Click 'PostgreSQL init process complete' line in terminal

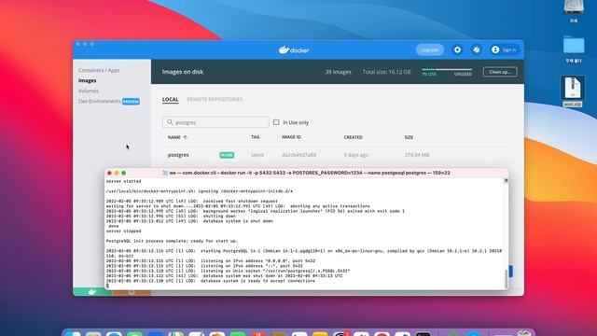(172, 241)
